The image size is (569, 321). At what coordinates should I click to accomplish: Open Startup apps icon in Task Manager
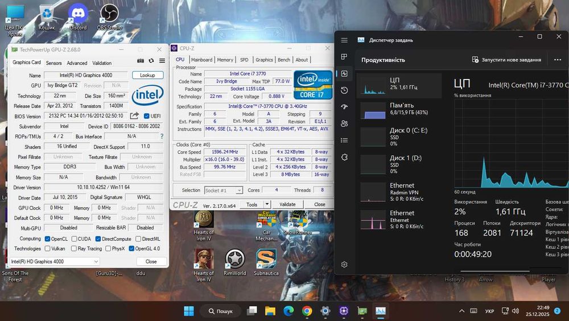[x=344, y=107]
